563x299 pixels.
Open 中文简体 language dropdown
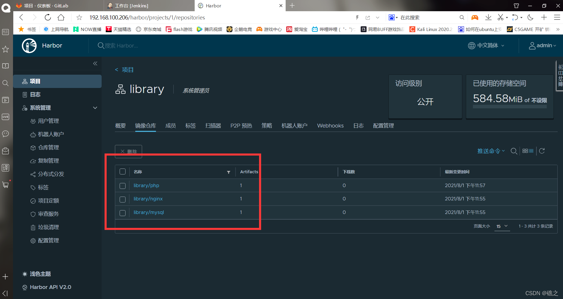[486, 45]
